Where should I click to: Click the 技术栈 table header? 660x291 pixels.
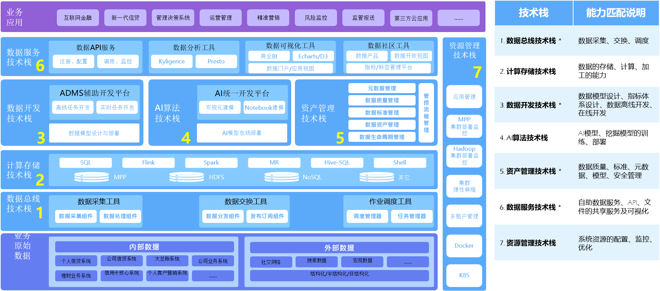(534, 13)
